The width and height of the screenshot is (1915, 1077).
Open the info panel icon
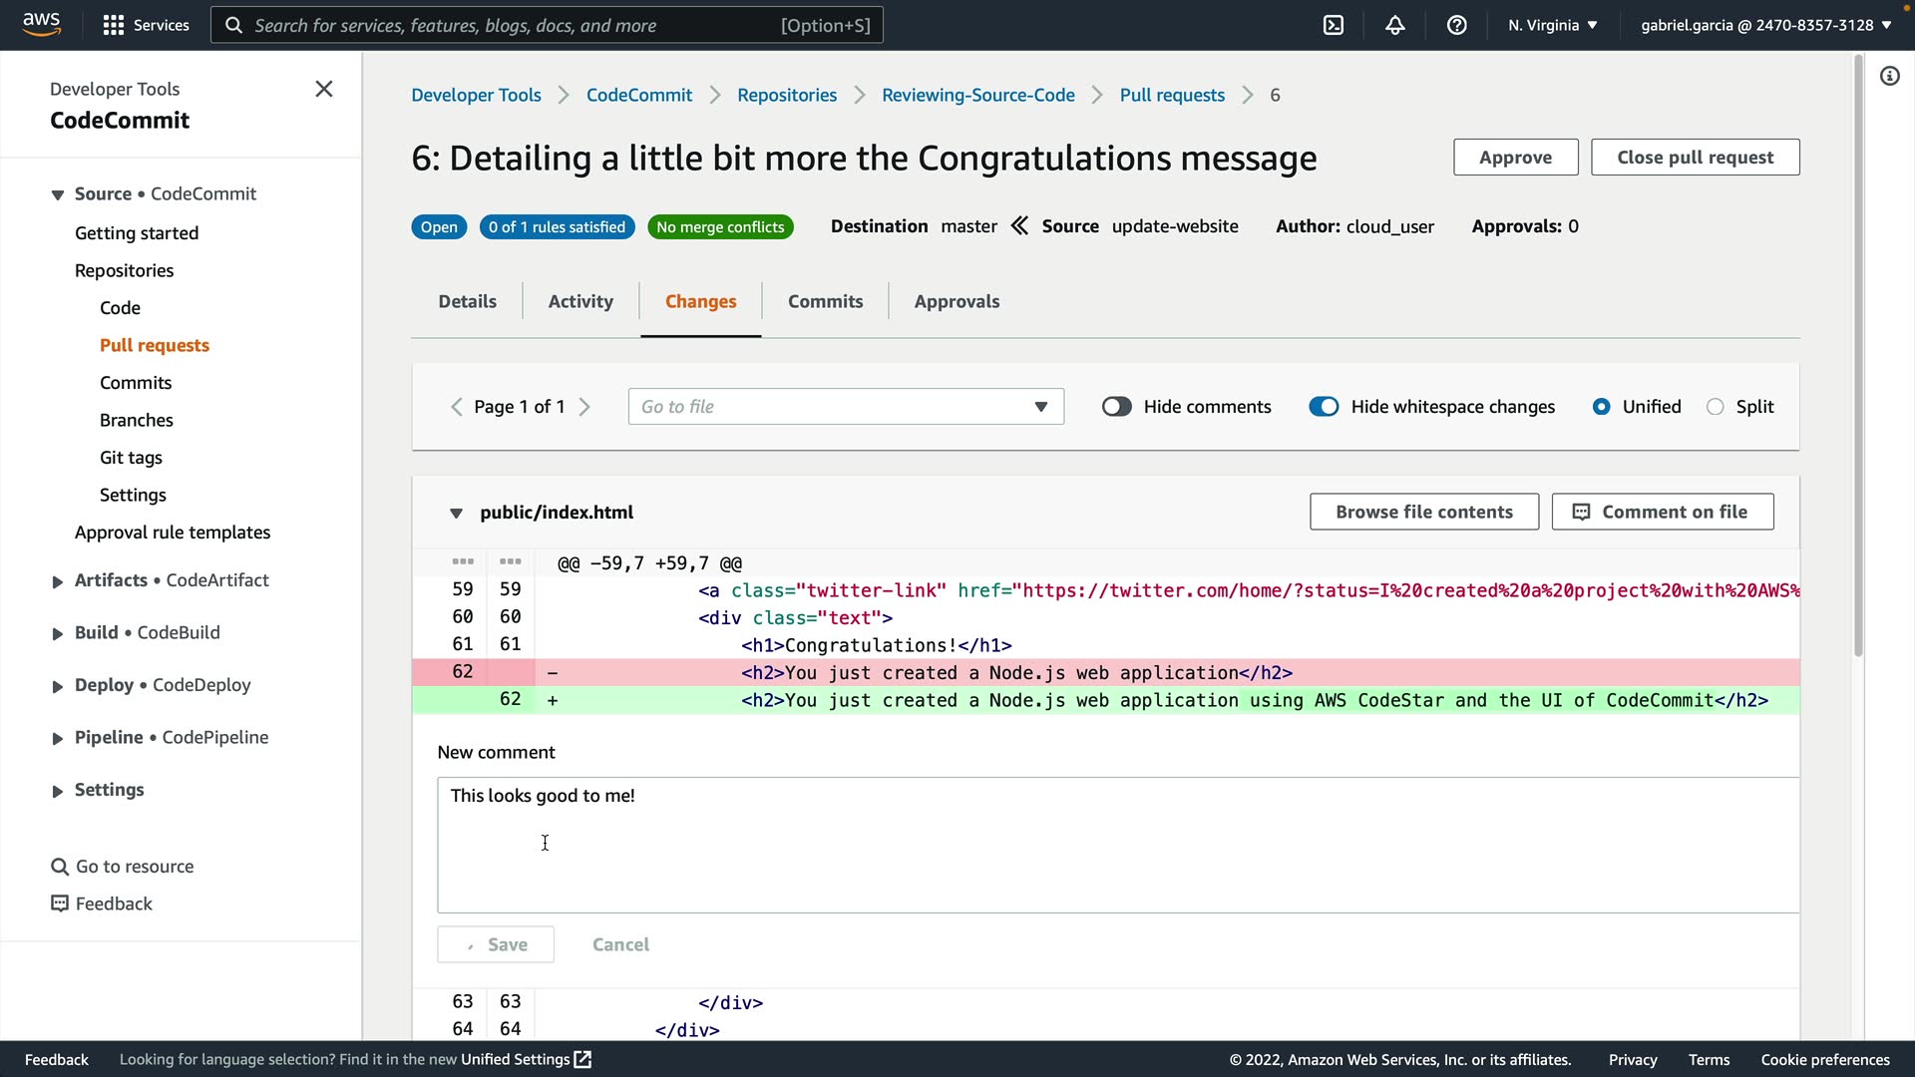(1890, 76)
